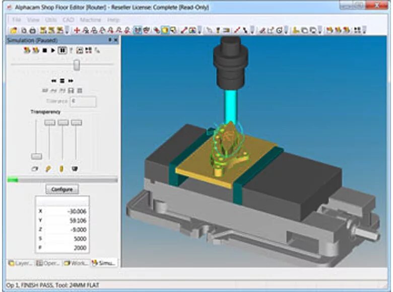
Task: Click the framed view icon right of Pause
Action: [80, 50]
